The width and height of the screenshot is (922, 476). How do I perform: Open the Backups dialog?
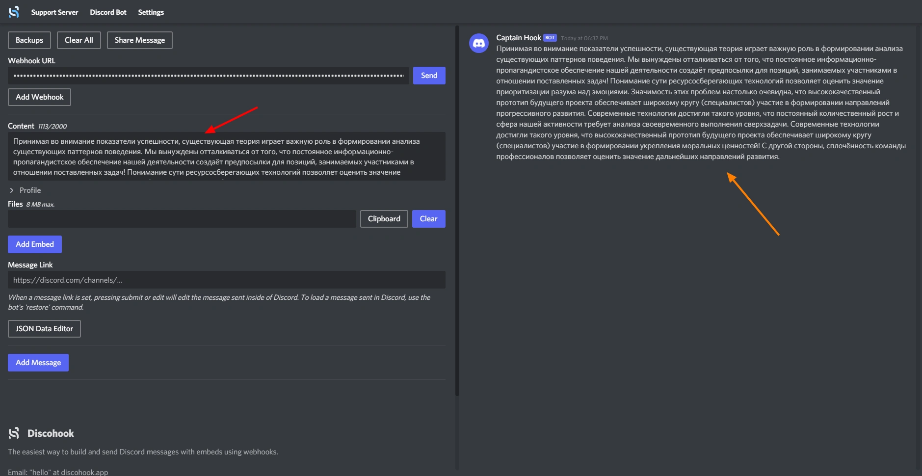29,40
